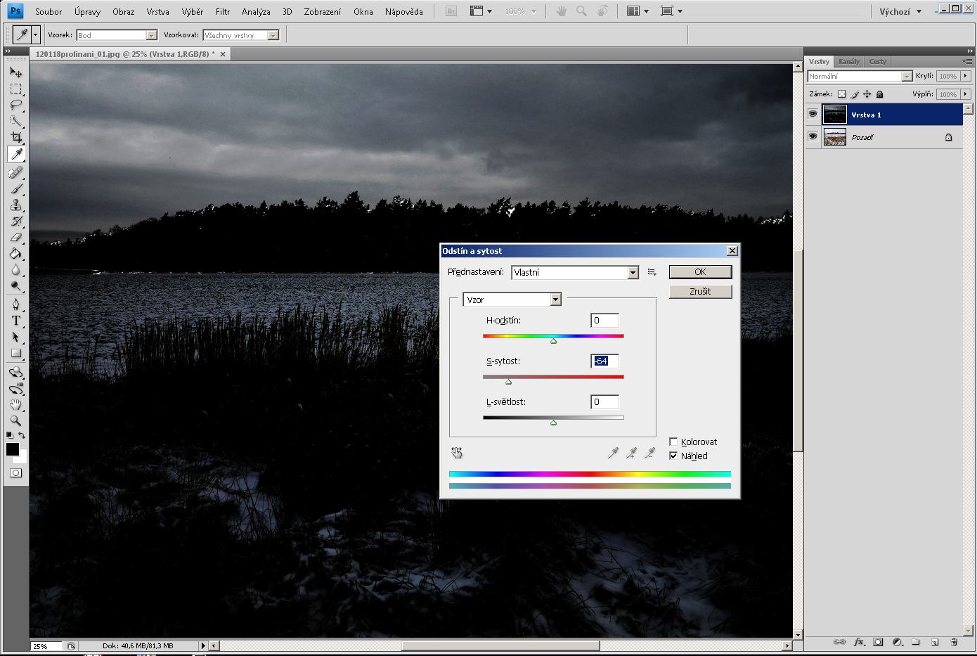Hide the Vrstva 1 layer
Screen dimensions: 977x656
pyautogui.click(x=813, y=114)
